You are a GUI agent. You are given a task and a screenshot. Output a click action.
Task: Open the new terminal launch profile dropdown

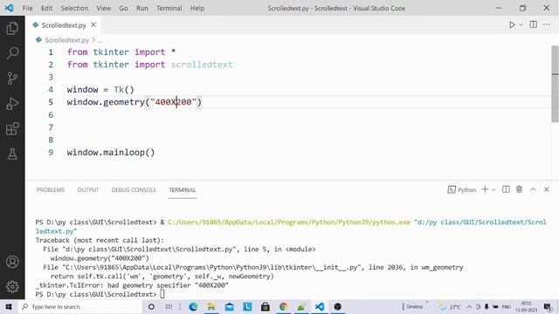(x=493, y=190)
